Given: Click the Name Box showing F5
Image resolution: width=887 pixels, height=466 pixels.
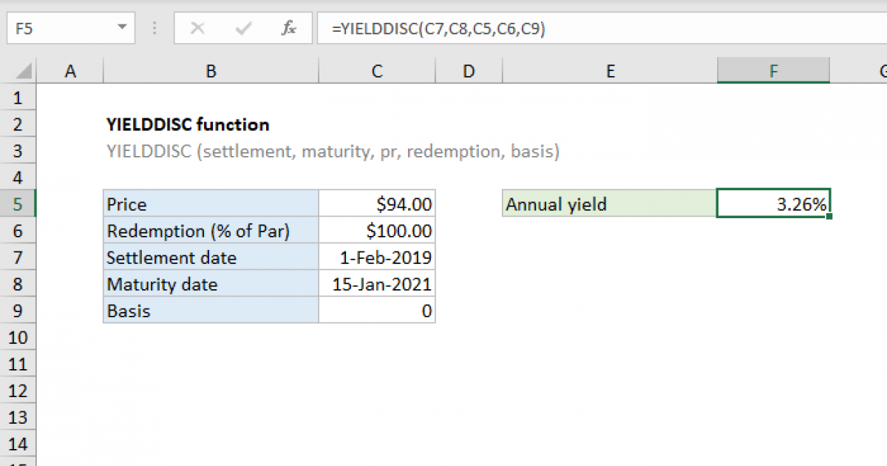Looking at the screenshot, I should pos(59,28).
